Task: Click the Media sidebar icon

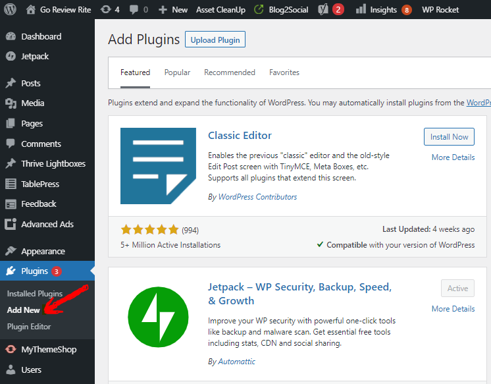Action: click(x=11, y=103)
